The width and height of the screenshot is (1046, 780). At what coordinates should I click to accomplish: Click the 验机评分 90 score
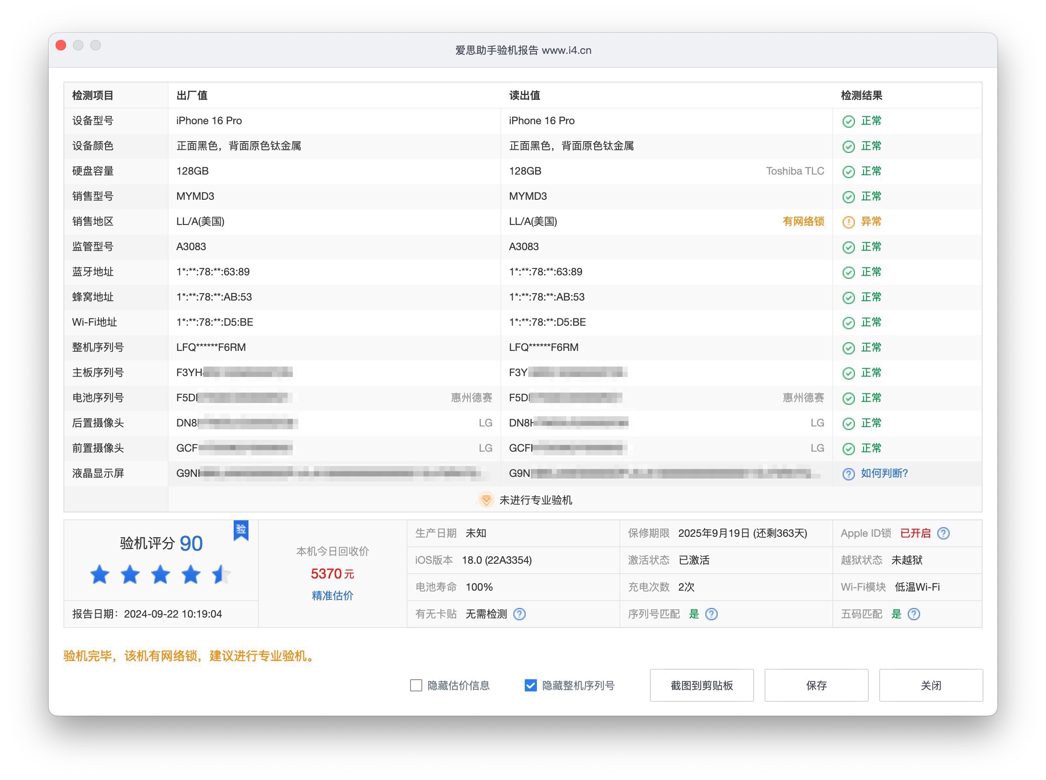161,543
